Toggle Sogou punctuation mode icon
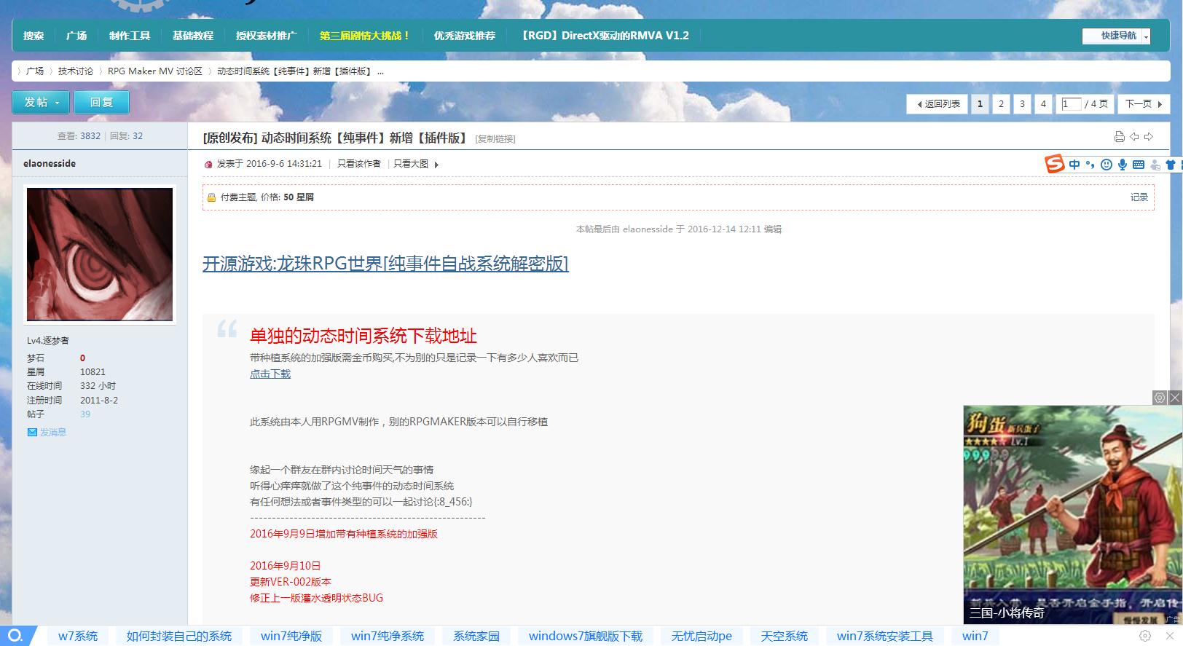The height and width of the screenshot is (646, 1183). [x=1090, y=165]
